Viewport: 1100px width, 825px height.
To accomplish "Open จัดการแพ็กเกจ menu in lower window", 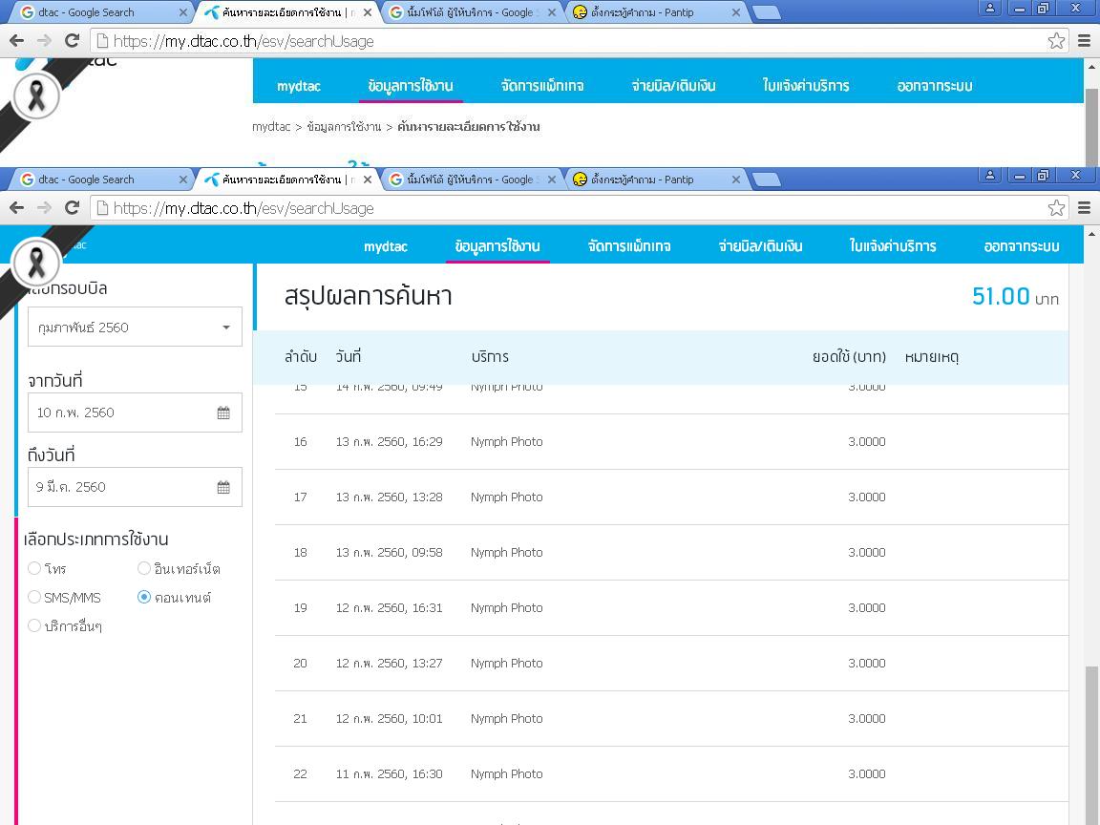I will click(629, 246).
